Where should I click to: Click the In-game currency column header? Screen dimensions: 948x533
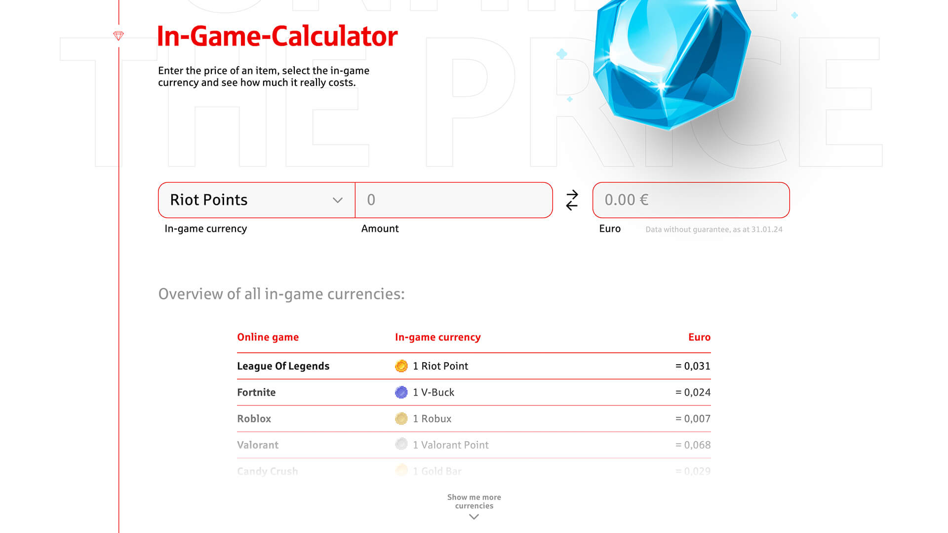[438, 337]
